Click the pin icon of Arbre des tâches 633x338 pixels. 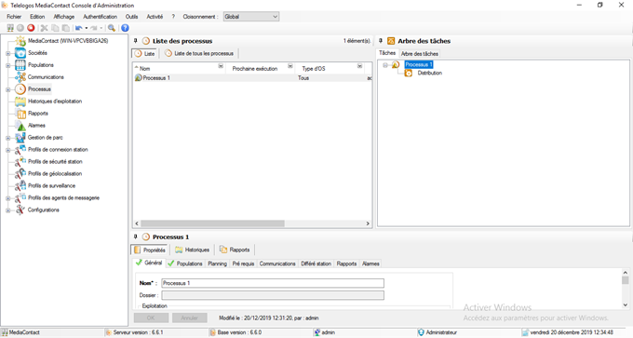coord(381,41)
